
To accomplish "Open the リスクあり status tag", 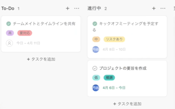I will click(x=114, y=39).
